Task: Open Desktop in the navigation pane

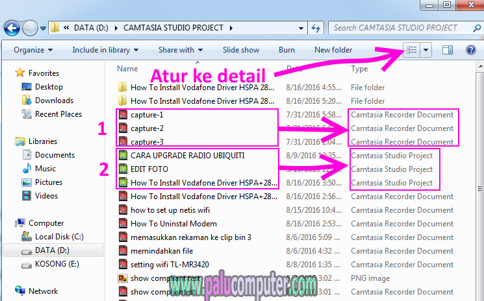Action: coord(49,87)
